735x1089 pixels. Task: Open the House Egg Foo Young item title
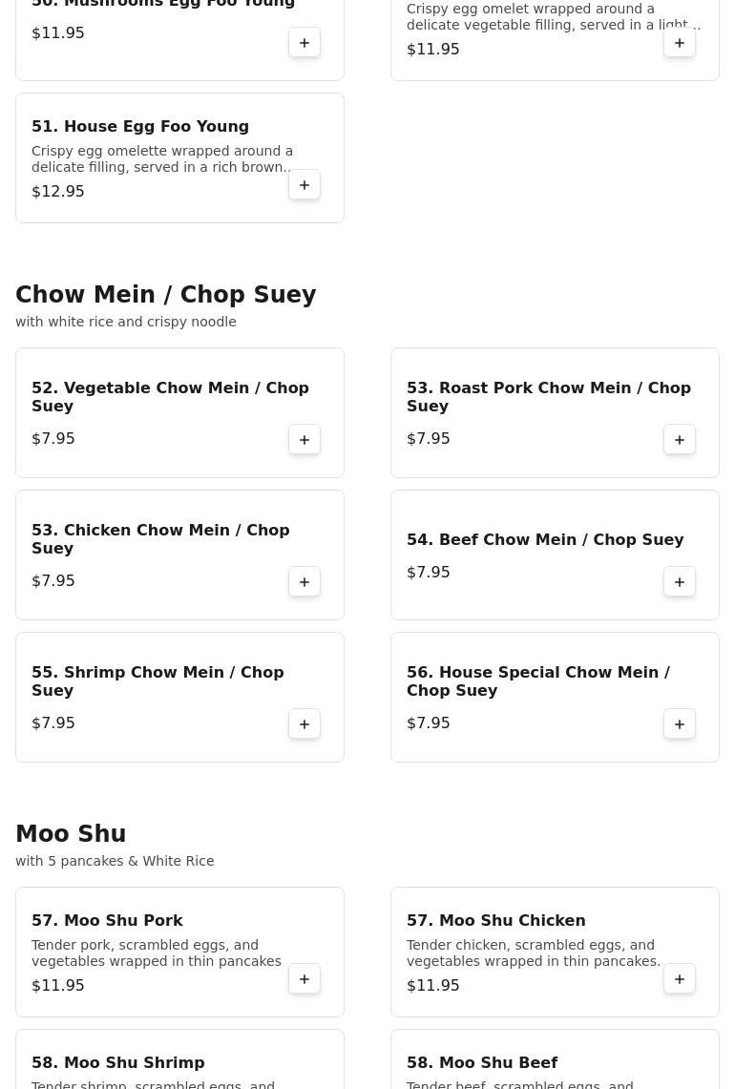click(x=140, y=127)
